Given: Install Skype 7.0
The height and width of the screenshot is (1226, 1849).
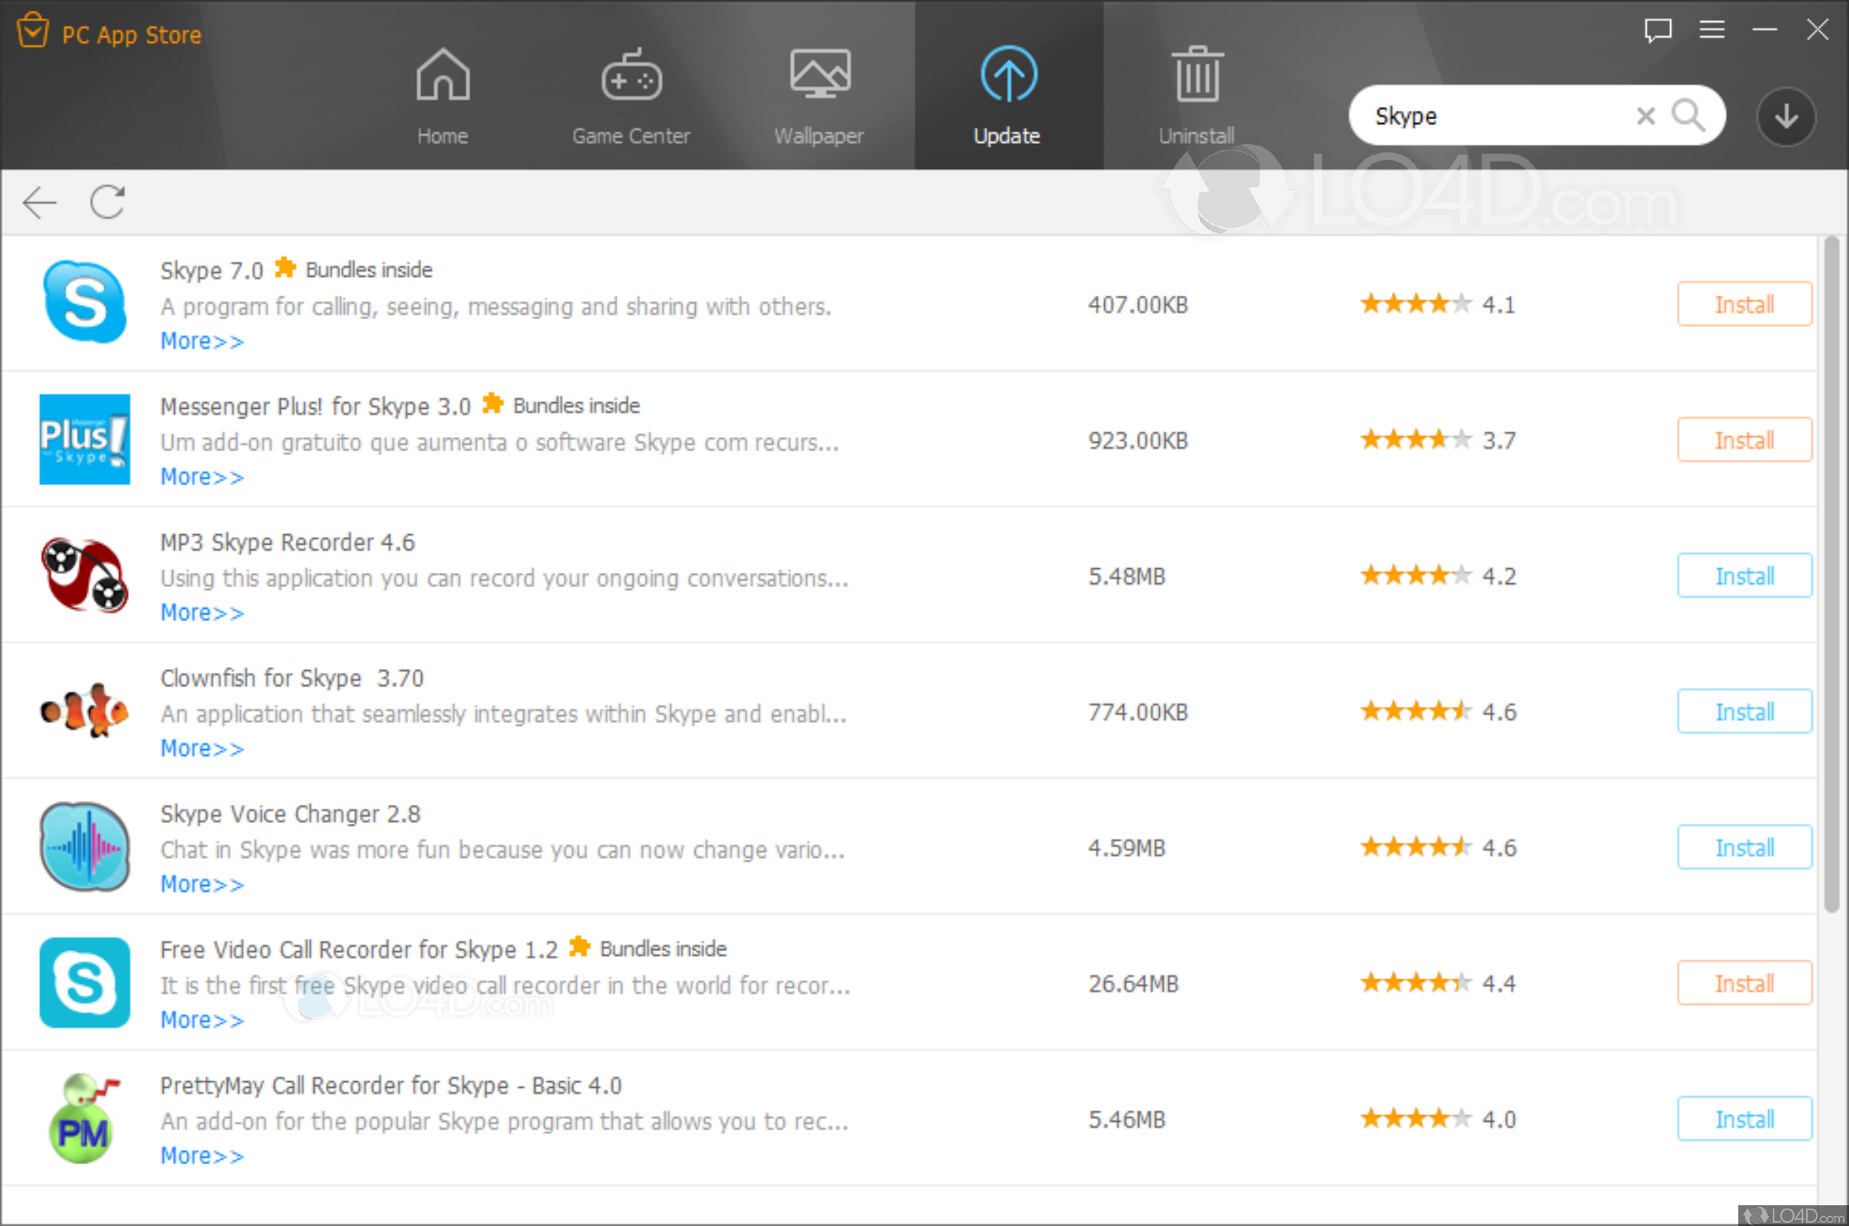Looking at the screenshot, I should (1743, 304).
